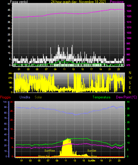Select pressure axis value 1010

pos(129,27)
